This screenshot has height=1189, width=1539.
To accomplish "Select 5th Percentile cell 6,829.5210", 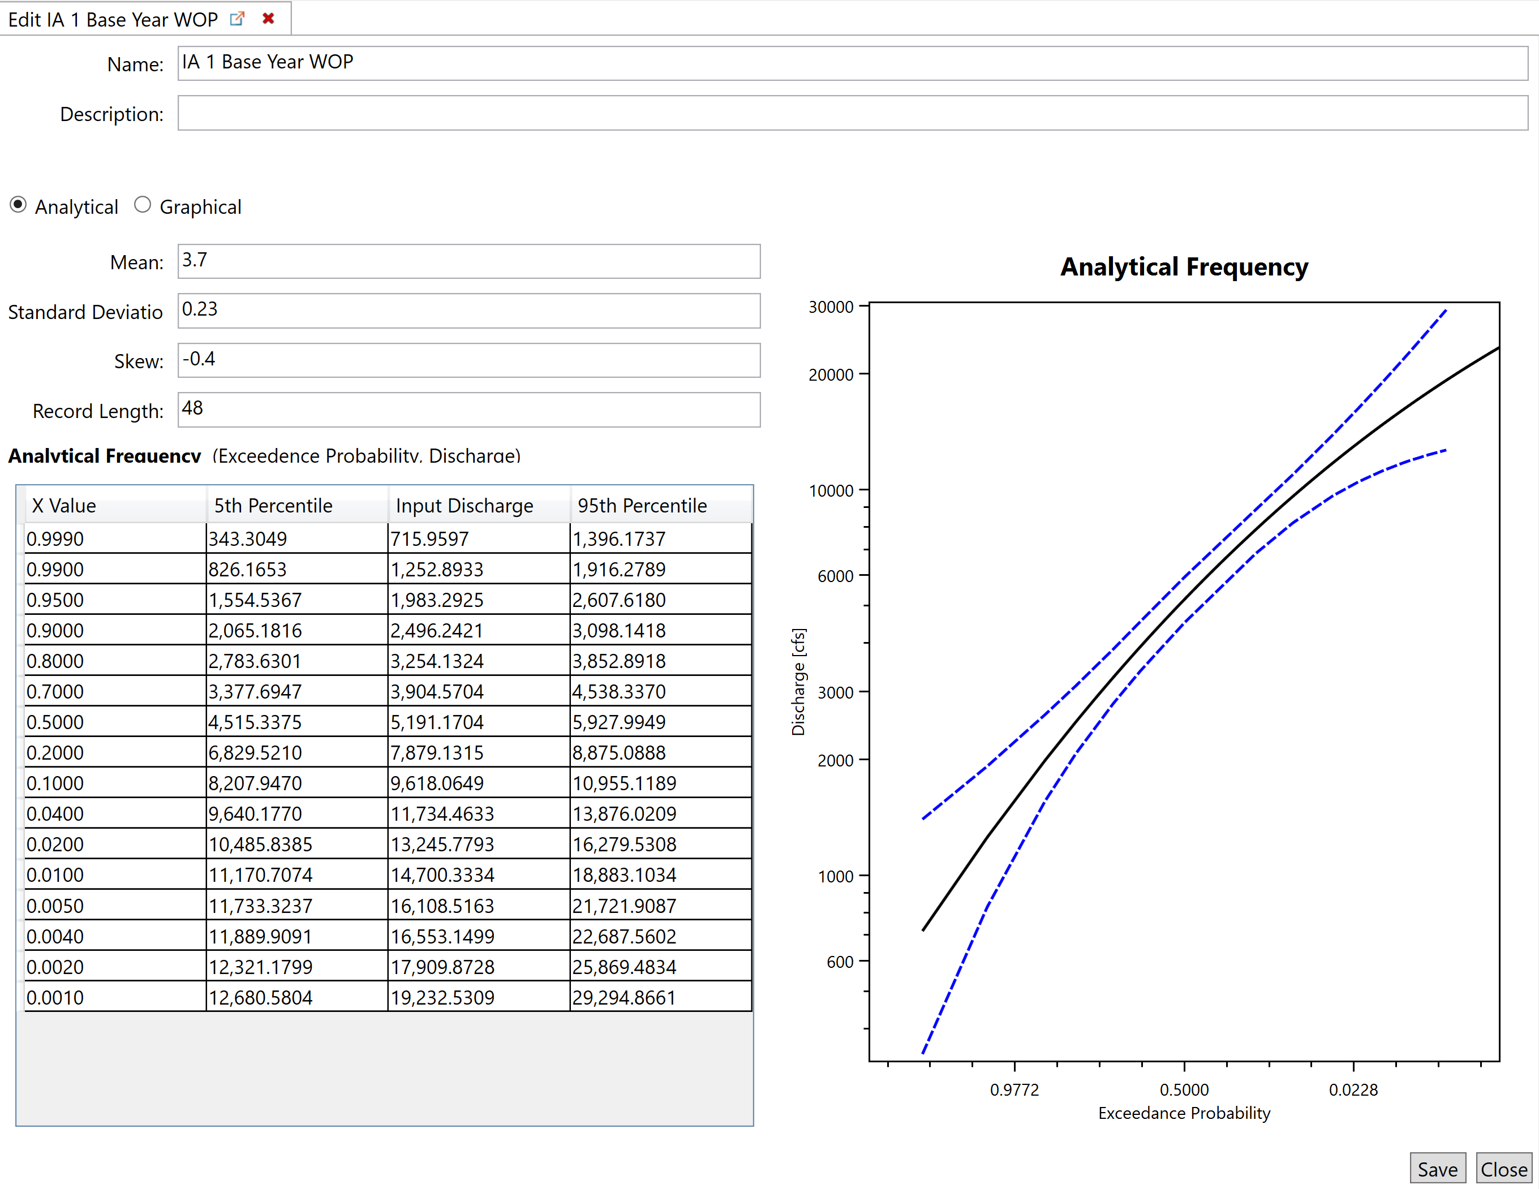I will tap(298, 753).
